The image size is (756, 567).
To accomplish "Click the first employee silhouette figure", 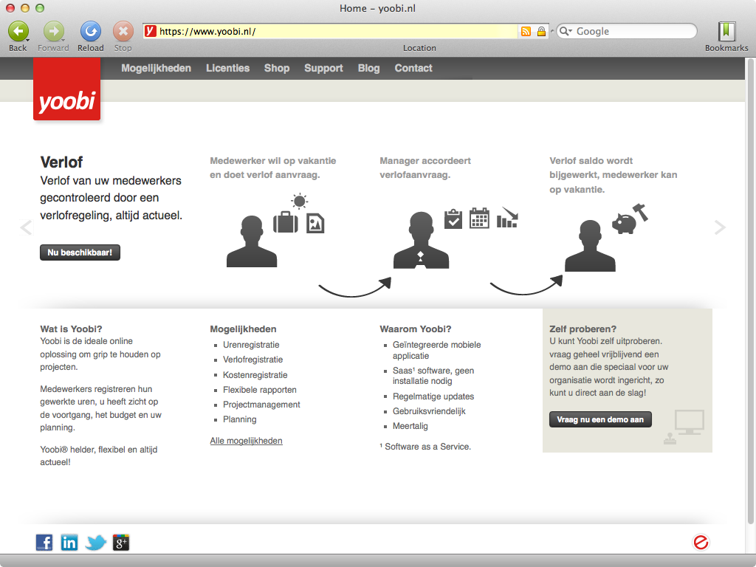I will 252,241.
